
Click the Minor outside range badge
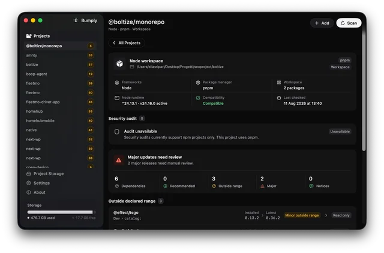302,215
